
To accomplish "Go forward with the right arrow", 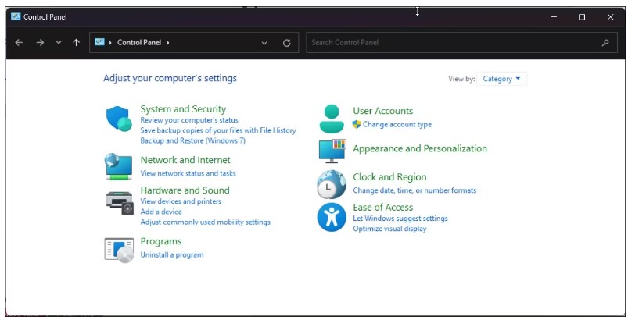I will tap(40, 42).
